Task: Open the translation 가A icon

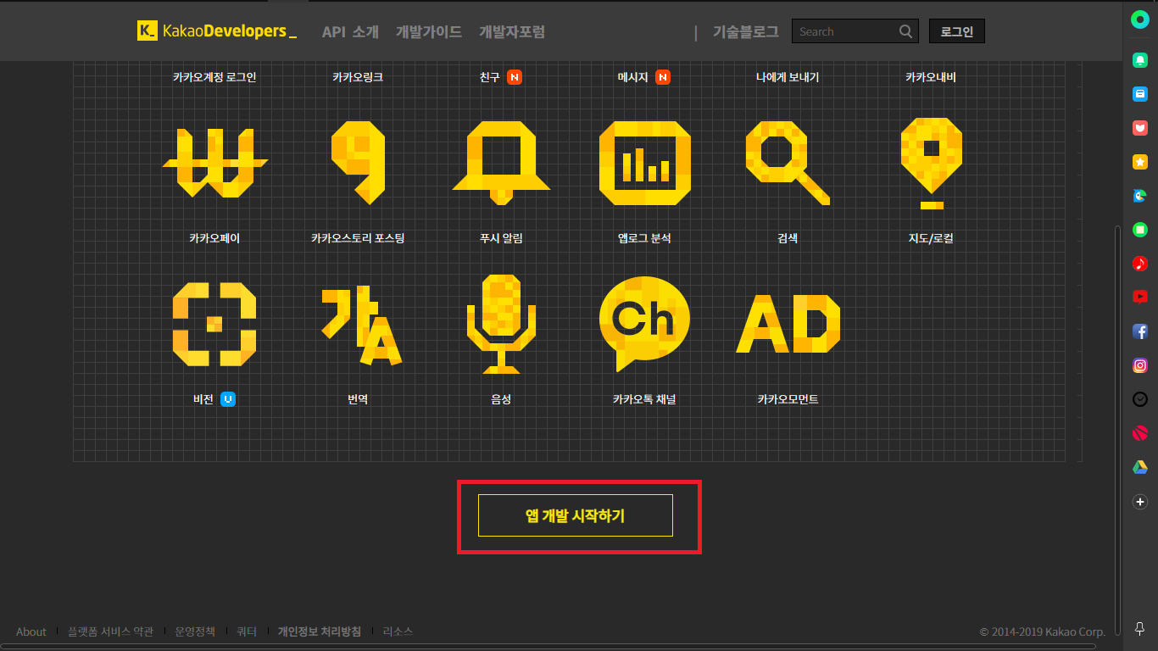Action: coord(360,326)
